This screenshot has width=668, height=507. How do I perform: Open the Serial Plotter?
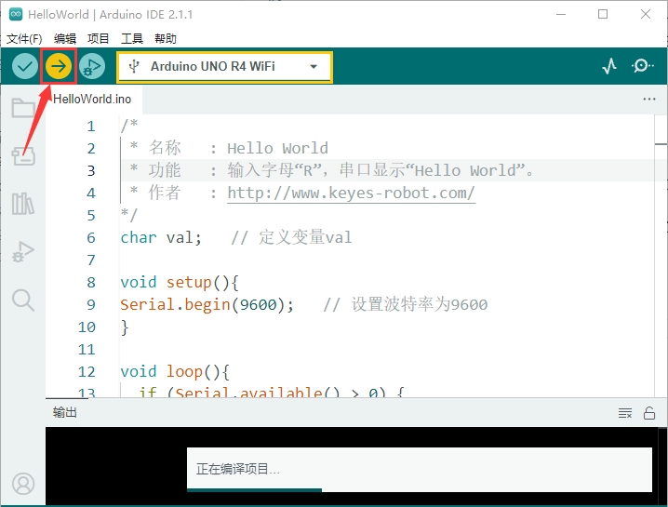point(609,66)
